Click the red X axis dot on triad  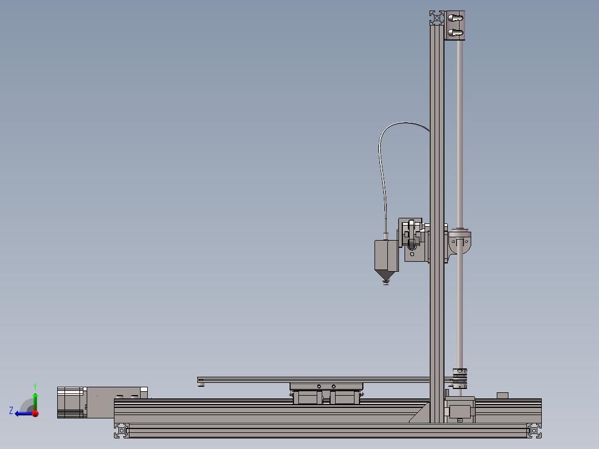click(36, 413)
